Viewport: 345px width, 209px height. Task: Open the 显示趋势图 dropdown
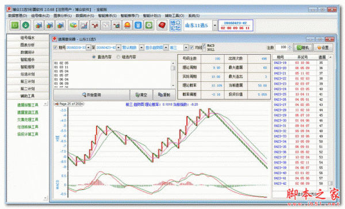166,48
